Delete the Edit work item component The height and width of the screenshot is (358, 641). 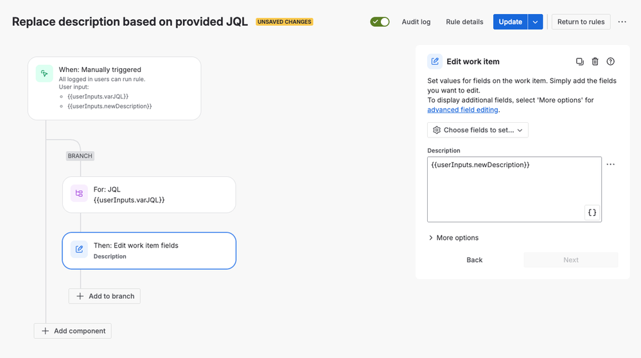pyautogui.click(x=595, y=61)
